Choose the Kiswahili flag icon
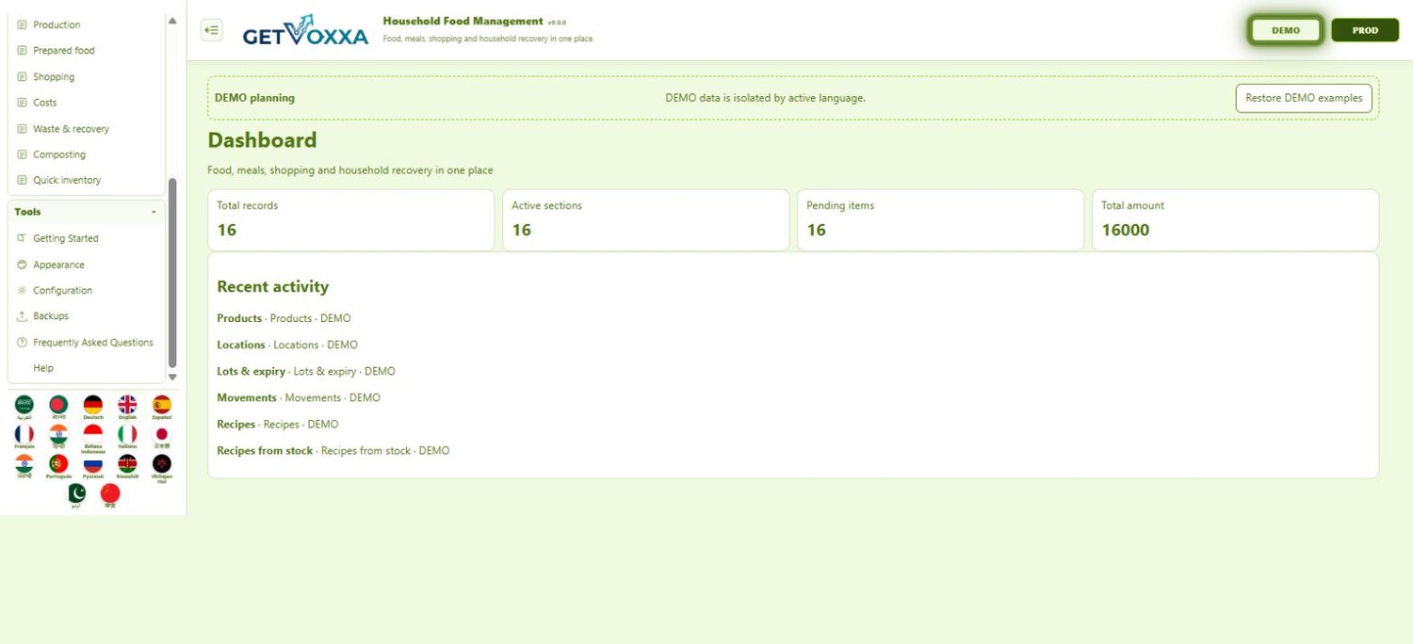 click(x=127, y=464)
